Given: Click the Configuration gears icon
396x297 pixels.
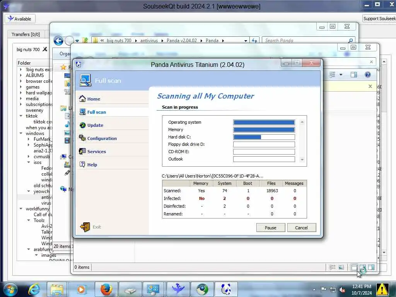Looking at the screenshot, I should [x=82, y=138].
